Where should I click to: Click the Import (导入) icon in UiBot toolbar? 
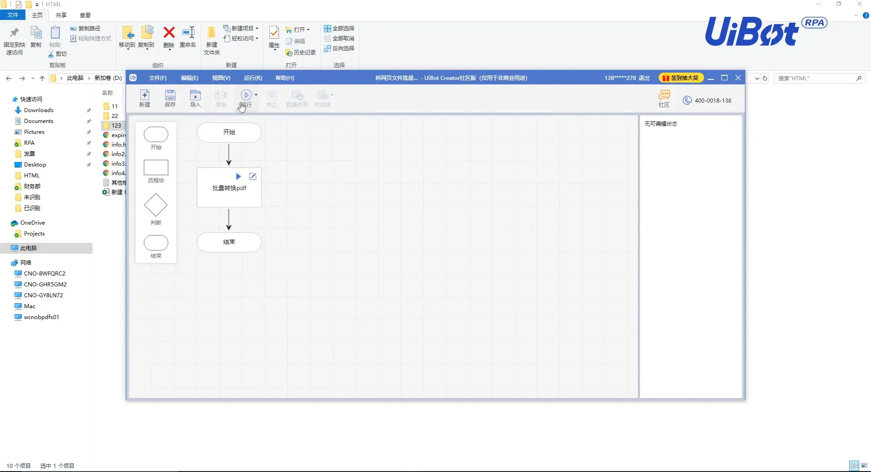click(195, 95)
